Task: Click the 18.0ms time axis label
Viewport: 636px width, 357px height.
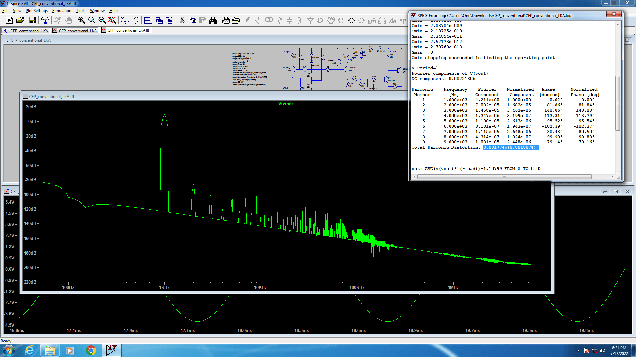Action: click(244, 330)
